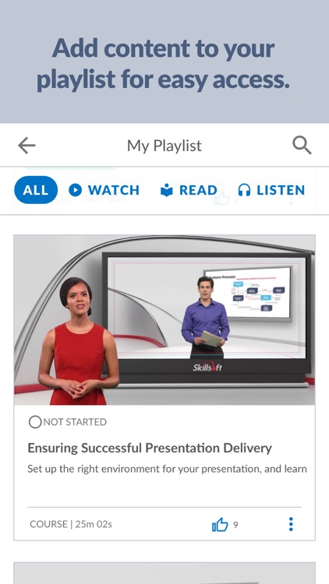Filter playlist by WATCH

point(104,190)
